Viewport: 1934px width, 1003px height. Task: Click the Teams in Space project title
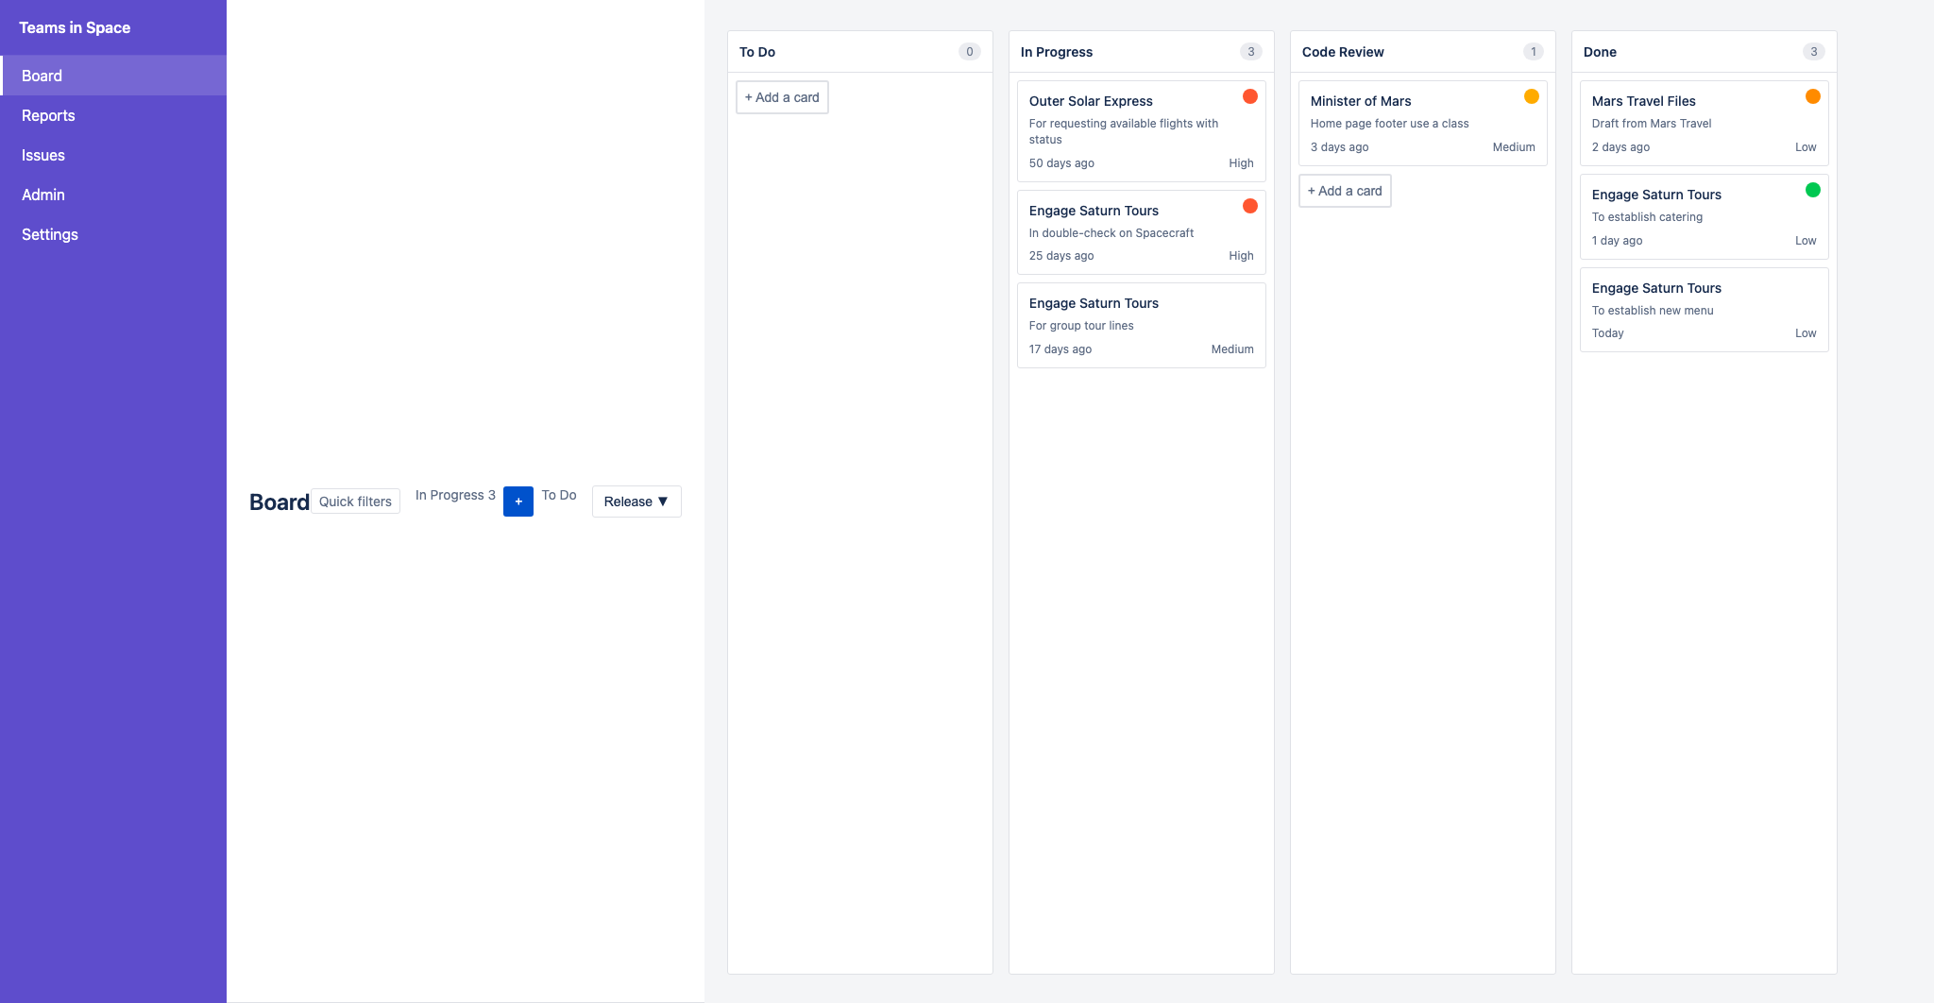pos(75,27)
